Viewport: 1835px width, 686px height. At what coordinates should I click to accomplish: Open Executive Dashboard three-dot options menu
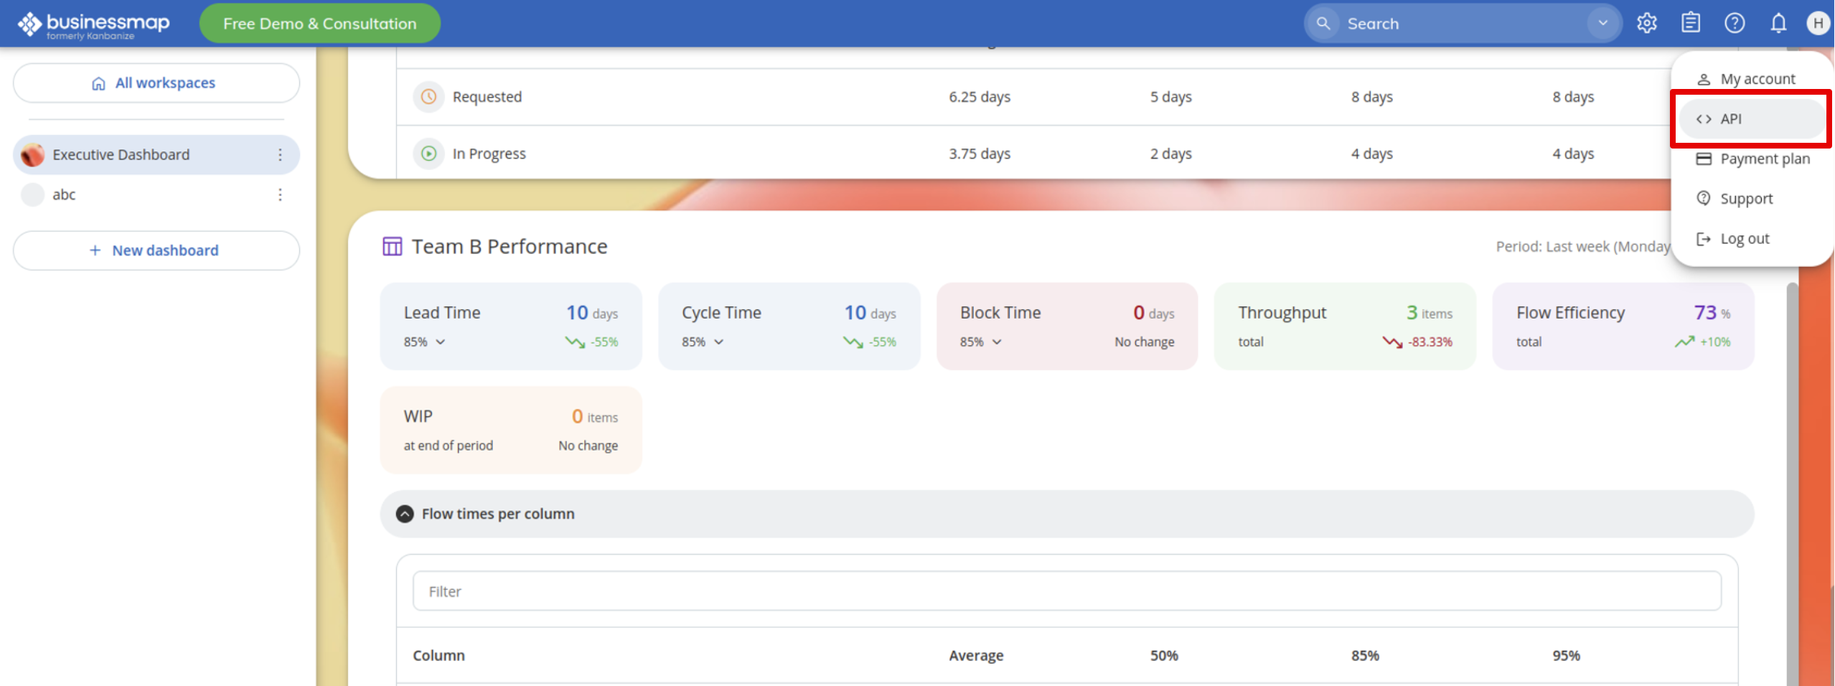pos(280,155)
